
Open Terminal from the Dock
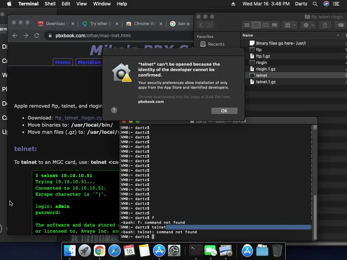(196, 251)
